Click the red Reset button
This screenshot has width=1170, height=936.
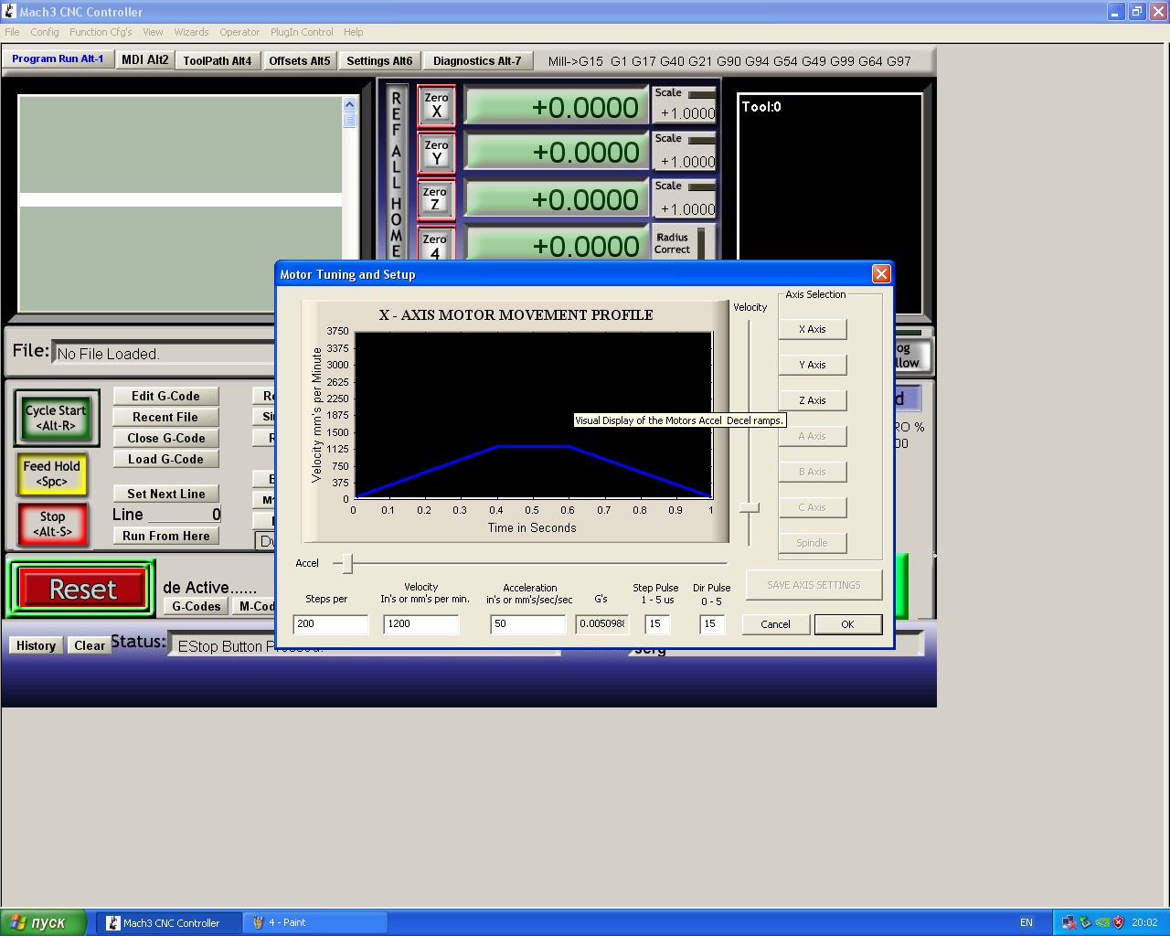[82, 590]
